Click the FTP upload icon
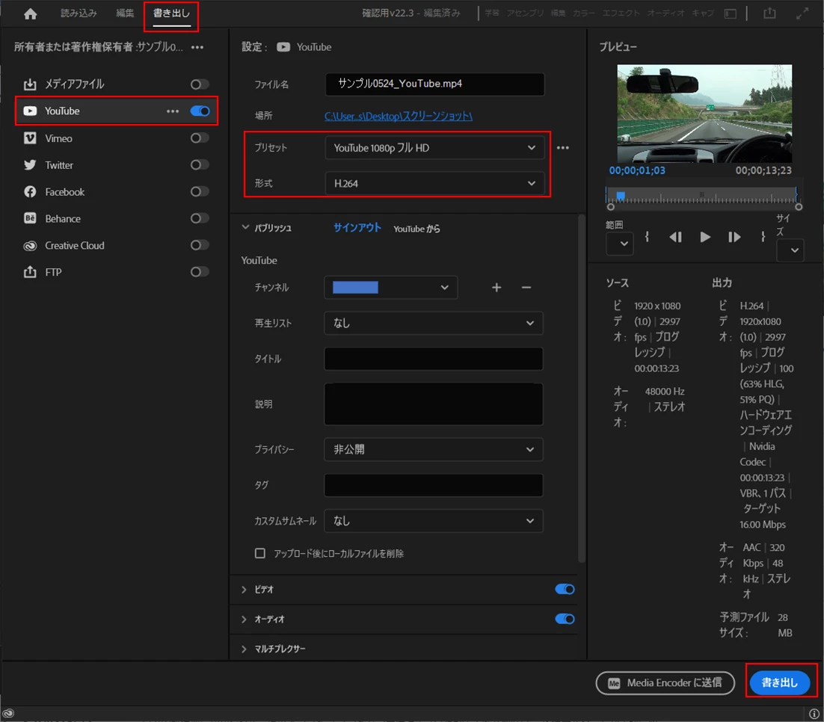 [30, 271]
